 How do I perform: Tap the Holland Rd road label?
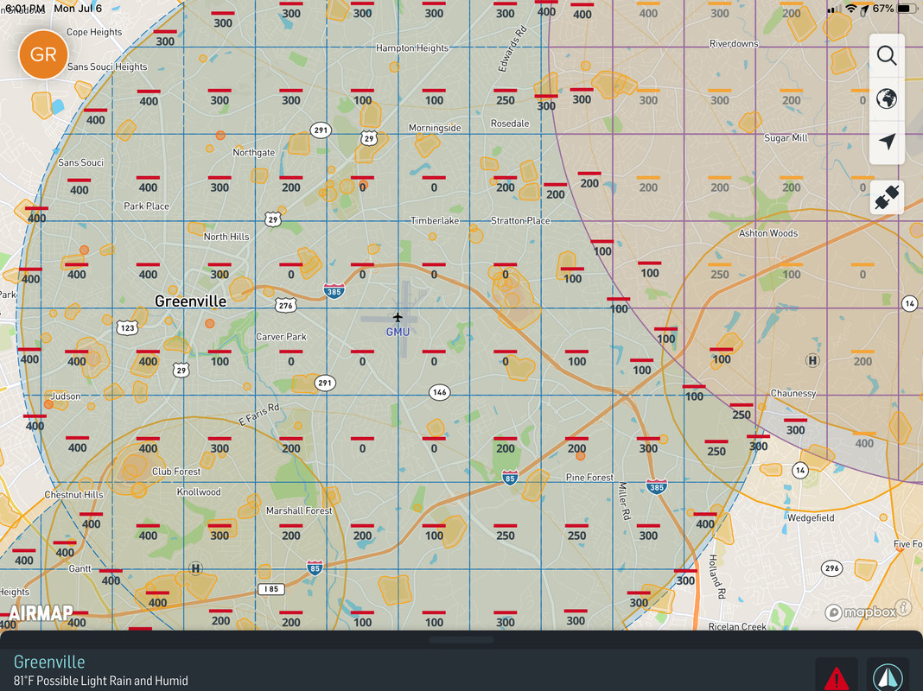click(716, 576)
